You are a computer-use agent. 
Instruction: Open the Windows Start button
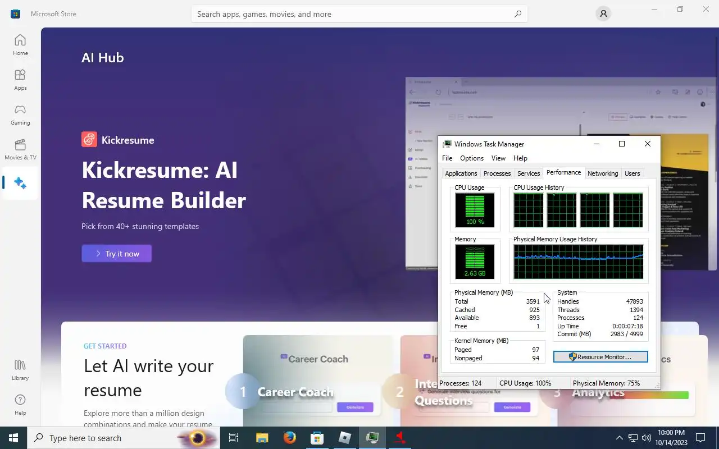(x=13, y=438)
